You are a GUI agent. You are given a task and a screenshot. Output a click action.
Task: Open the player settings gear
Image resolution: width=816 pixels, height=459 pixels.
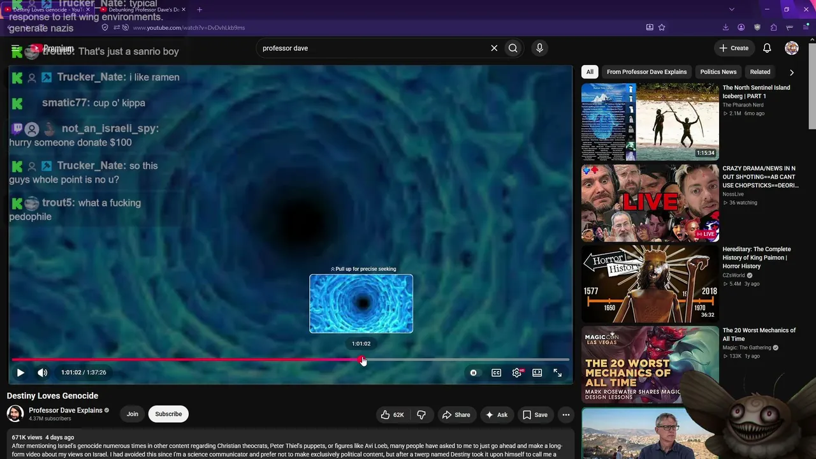coord(517,373)
